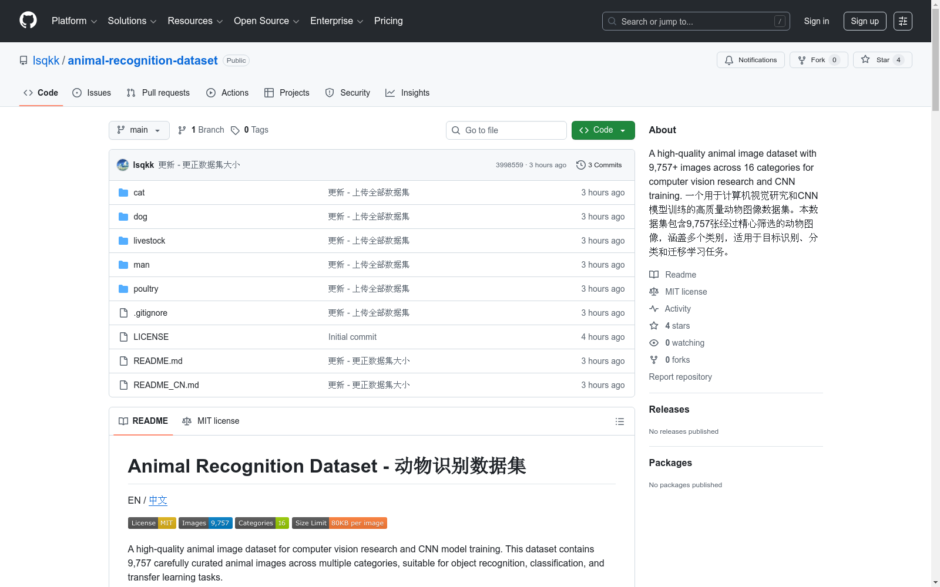The image size is (940, 587).
Task: Click the License MIT badge
Action: (x=152, y=523)
